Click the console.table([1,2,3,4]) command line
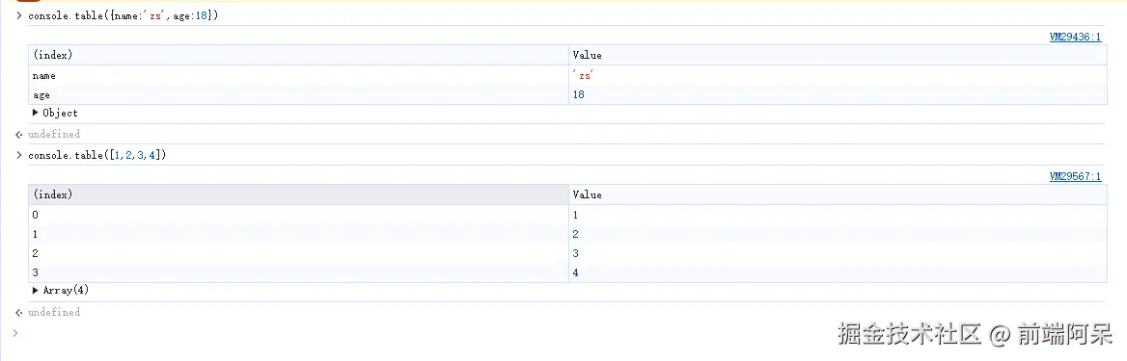Viewport: 1127px width, 361px height. pyautogui.click(x=97, y=155)
